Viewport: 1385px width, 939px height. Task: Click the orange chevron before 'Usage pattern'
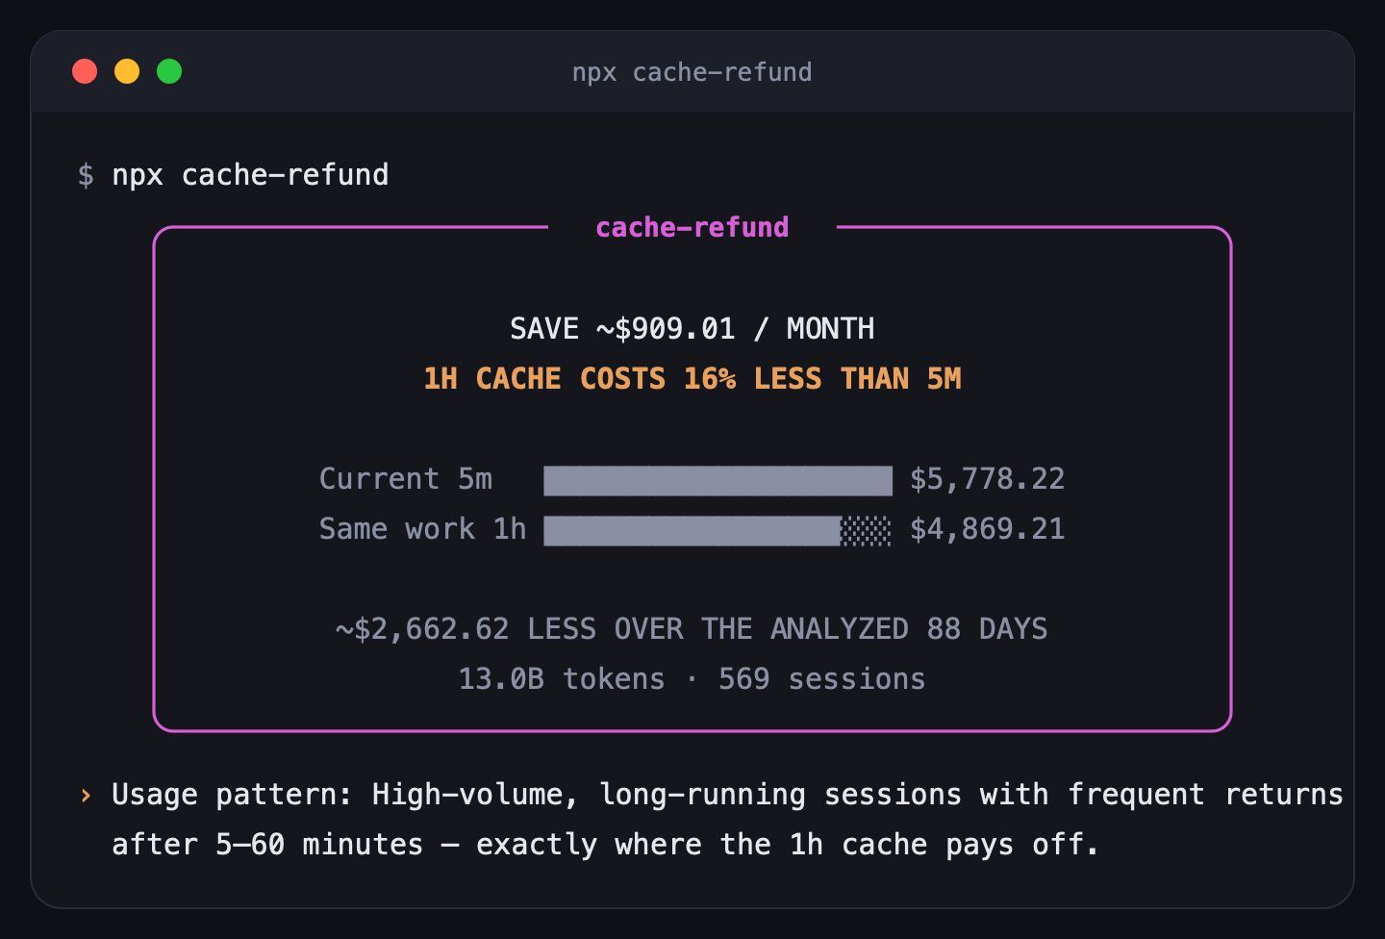pos(86,795)
